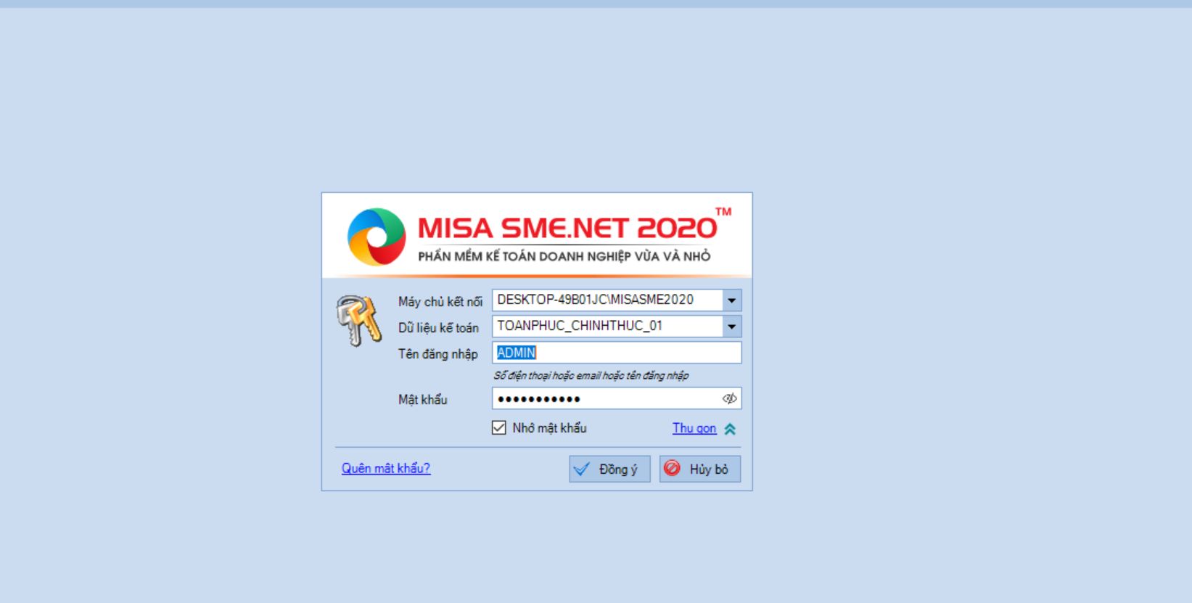Click the MISA colorful swirl logo

(x=377, y=237)
